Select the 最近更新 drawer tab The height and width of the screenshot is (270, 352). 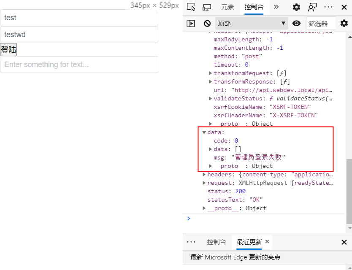[249, 242]
